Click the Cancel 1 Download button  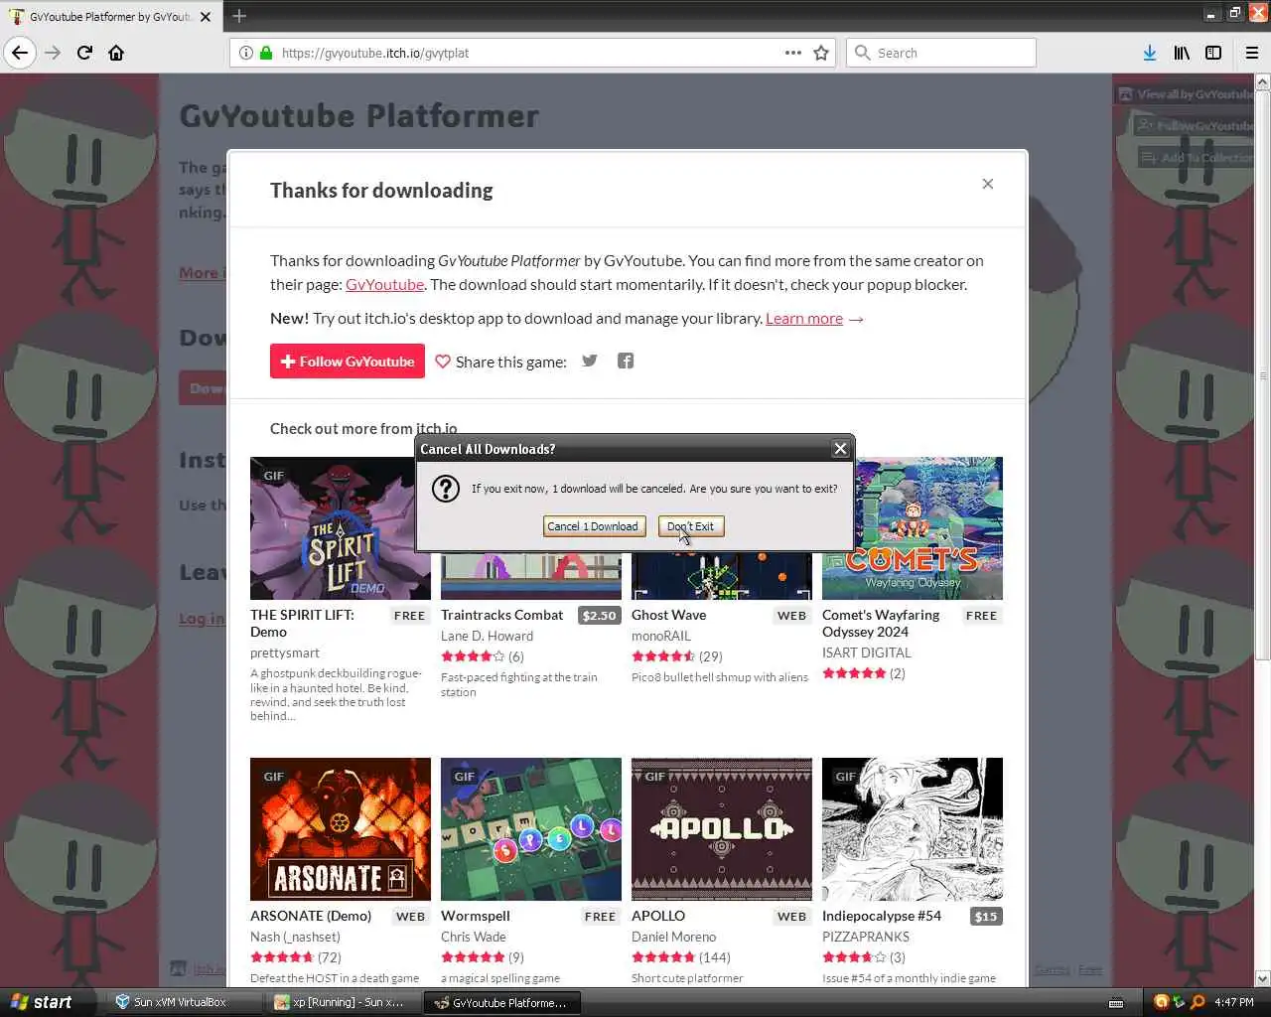point(594,526)
